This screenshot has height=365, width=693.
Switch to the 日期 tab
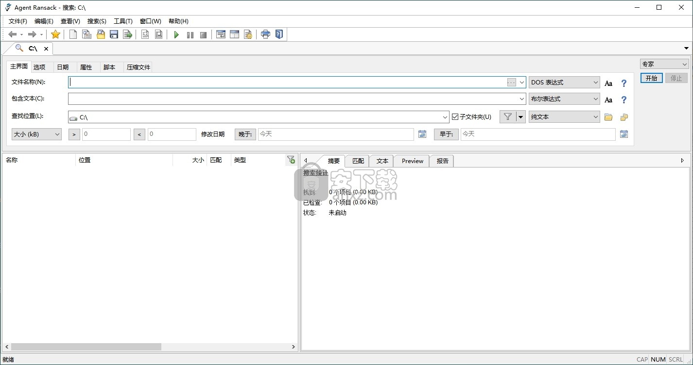(63, 67)
